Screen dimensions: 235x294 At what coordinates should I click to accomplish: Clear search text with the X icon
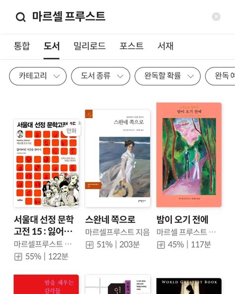(x=216, y=17)
